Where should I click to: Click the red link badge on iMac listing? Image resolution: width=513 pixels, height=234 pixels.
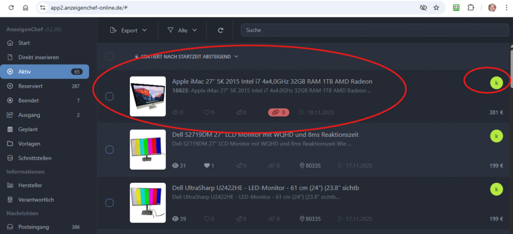(x=279, y=112)
